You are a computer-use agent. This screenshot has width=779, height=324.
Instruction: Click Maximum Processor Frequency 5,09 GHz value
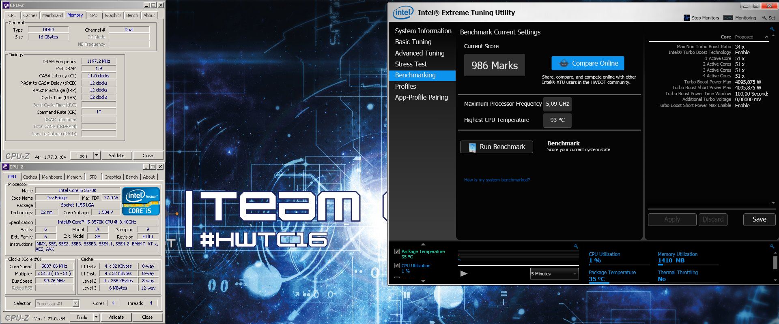557,104
